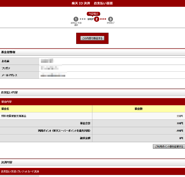
Task: Click the 募金名 column header
Action: (x=46, y=109)
